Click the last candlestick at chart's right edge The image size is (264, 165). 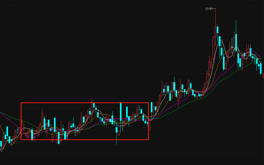pos(261,68)
